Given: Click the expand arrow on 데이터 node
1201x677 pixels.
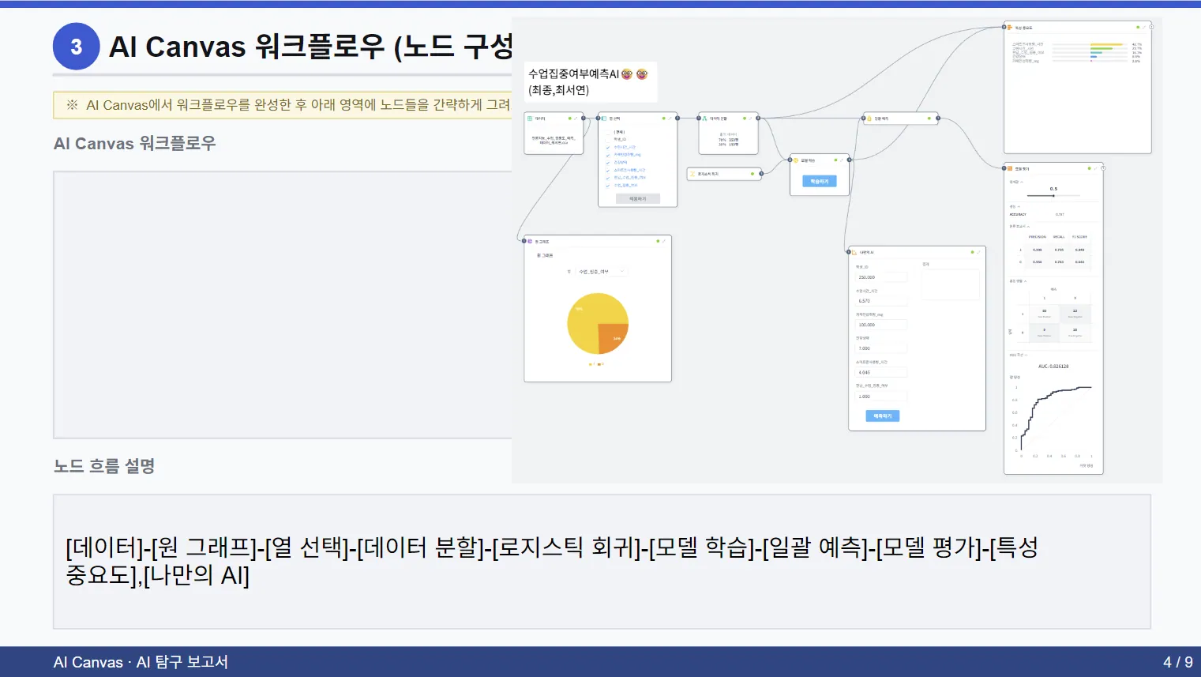Looking at the screenshot, I should pyautogui.click(x=576, y=118).
